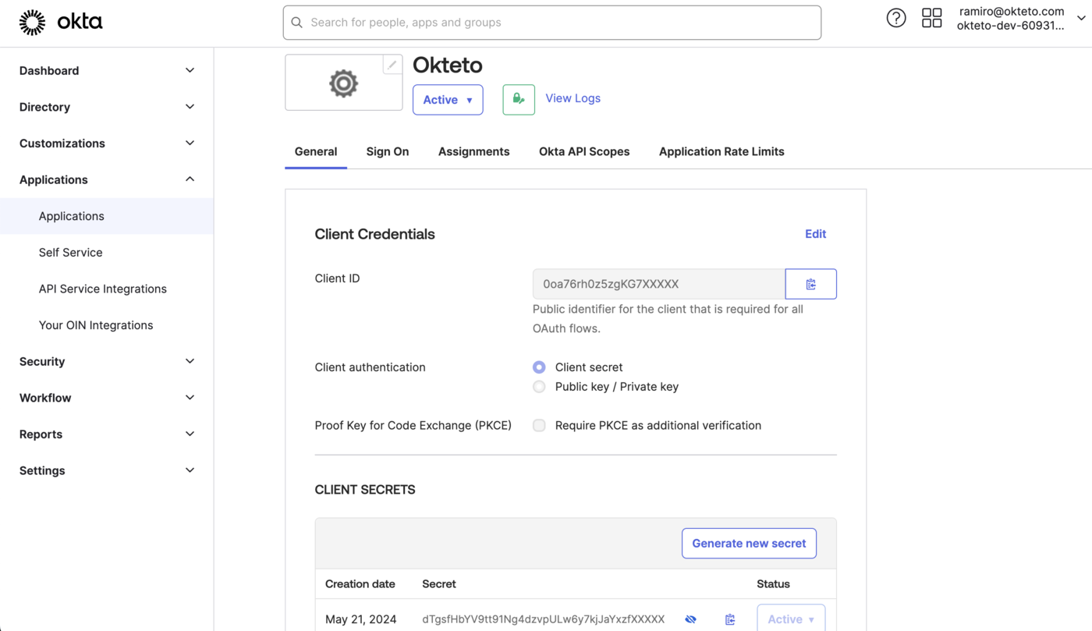The width and height of the screenshot is (1092, 631).
Task: Click Edit in Client Credentials section
Action: 815,233
